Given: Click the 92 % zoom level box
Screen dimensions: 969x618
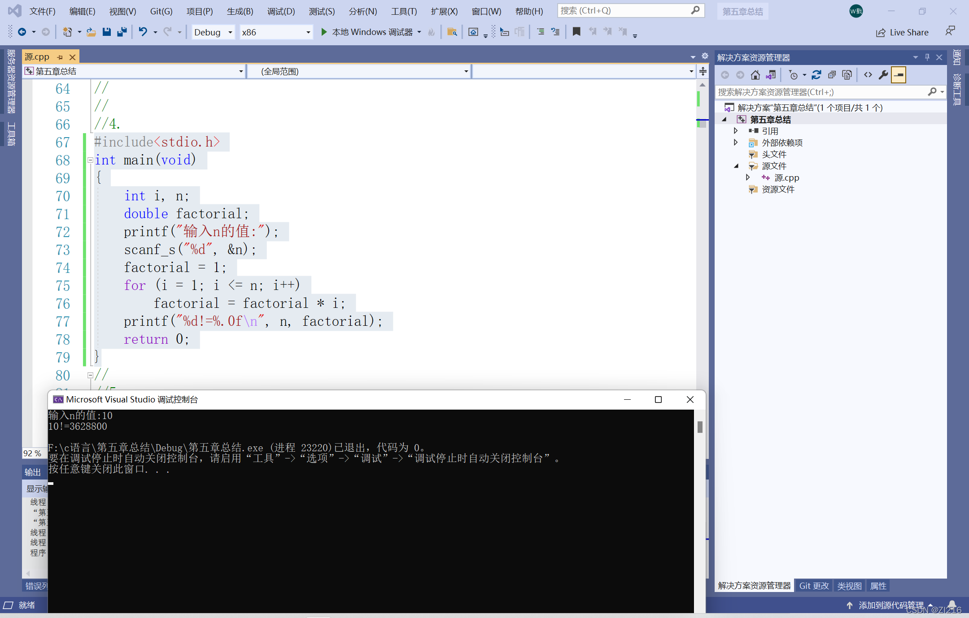Looking at the screenshot, I should [34, 453].
